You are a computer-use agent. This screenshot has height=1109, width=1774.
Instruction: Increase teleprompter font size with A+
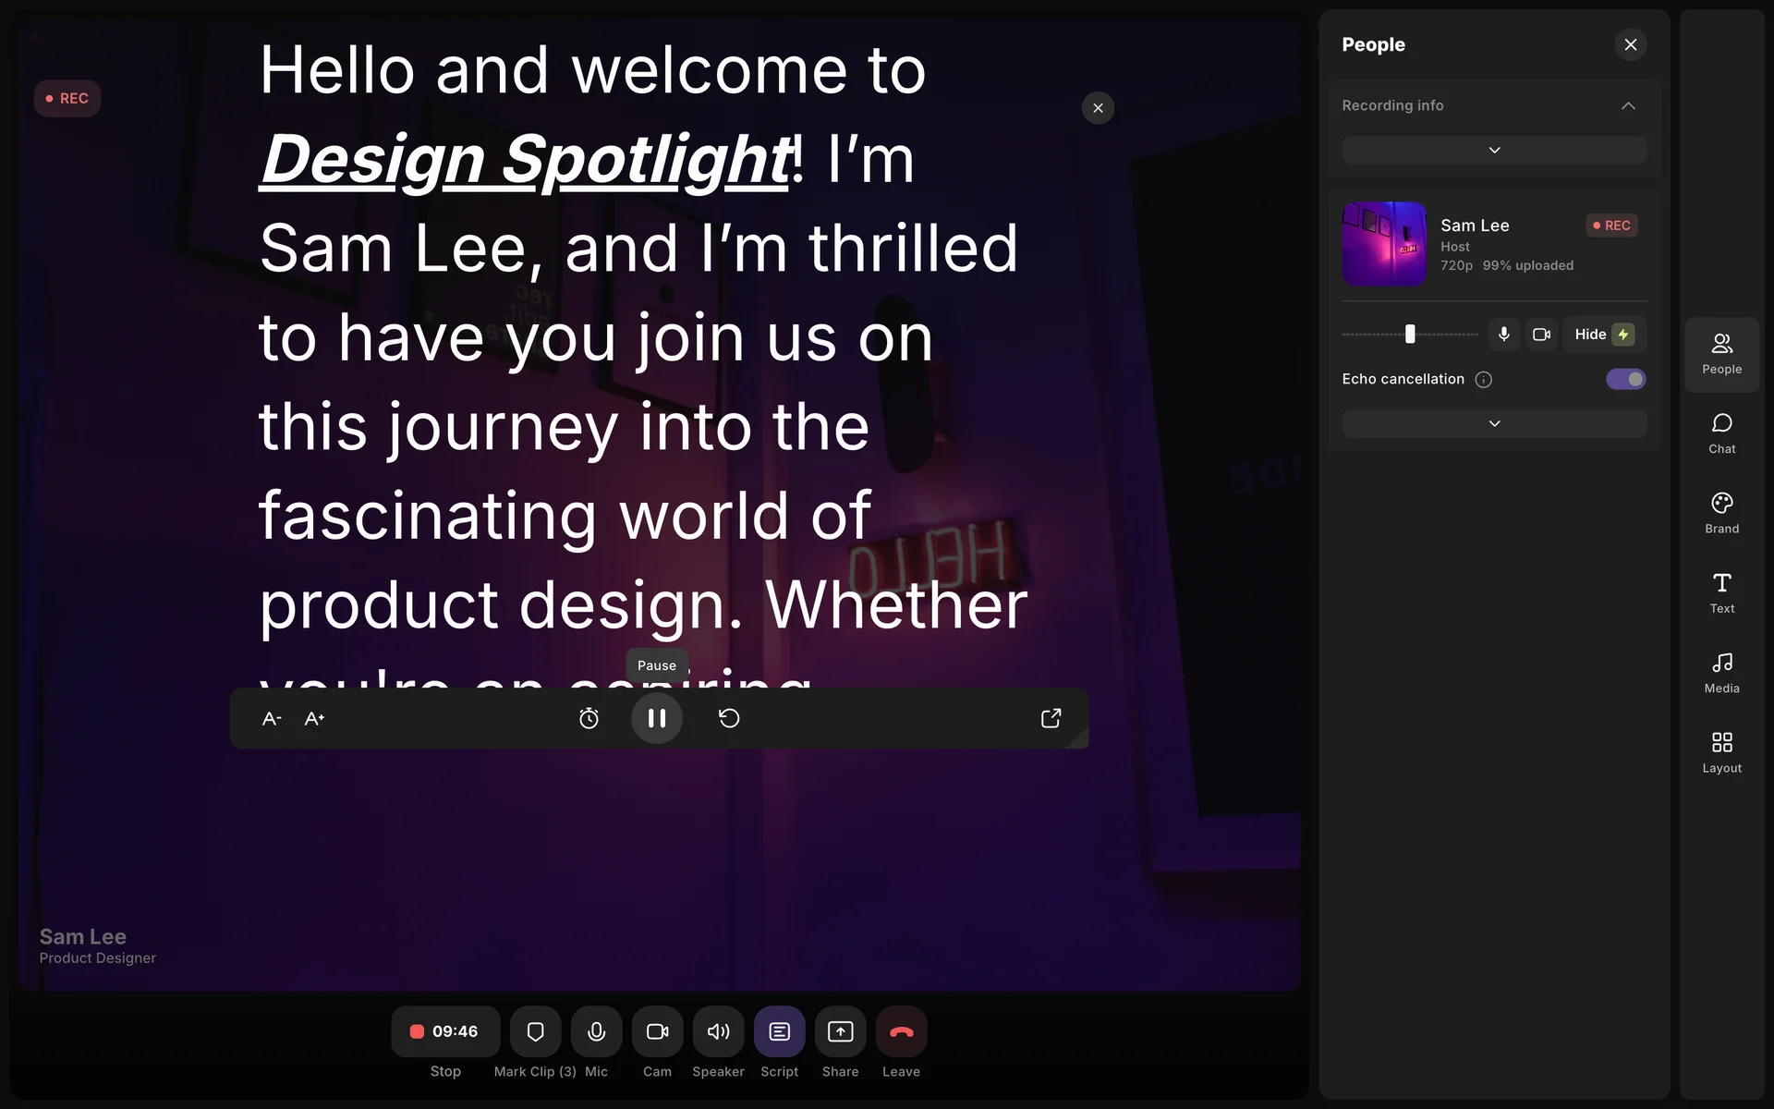point(314,719)
